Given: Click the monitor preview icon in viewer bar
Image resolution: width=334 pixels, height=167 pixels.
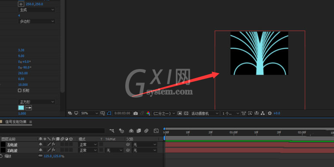Looking at the screenshot, I should pos(76,113).
